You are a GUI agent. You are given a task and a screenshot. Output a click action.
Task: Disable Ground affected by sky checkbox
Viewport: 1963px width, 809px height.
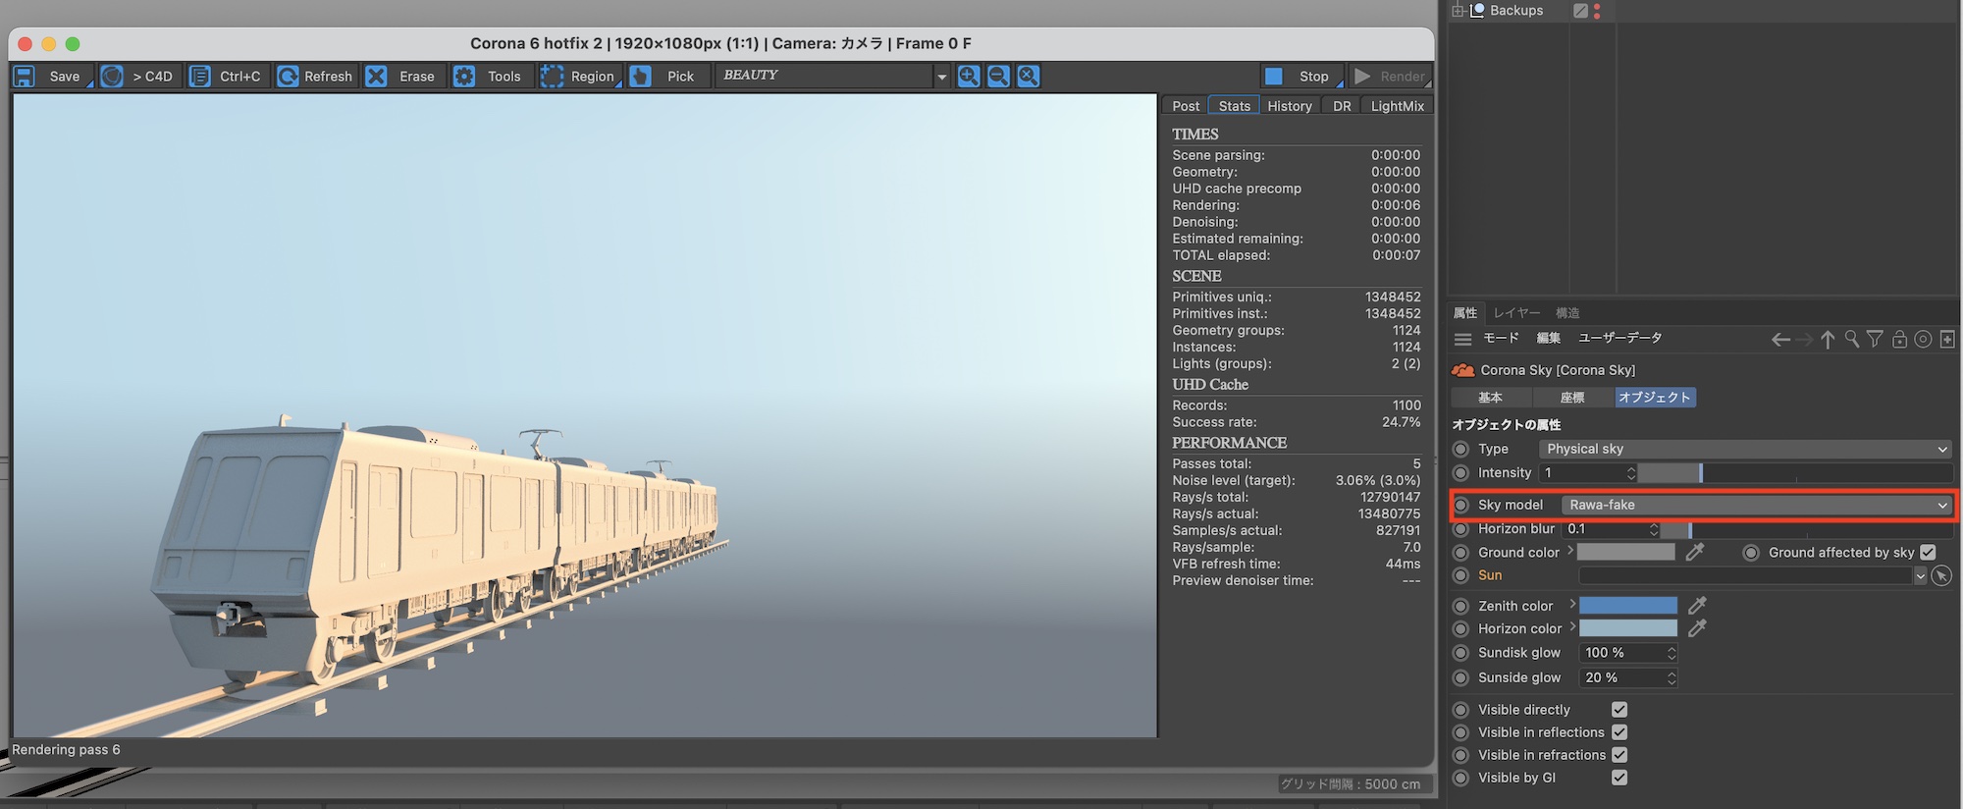click(1928, 553)
